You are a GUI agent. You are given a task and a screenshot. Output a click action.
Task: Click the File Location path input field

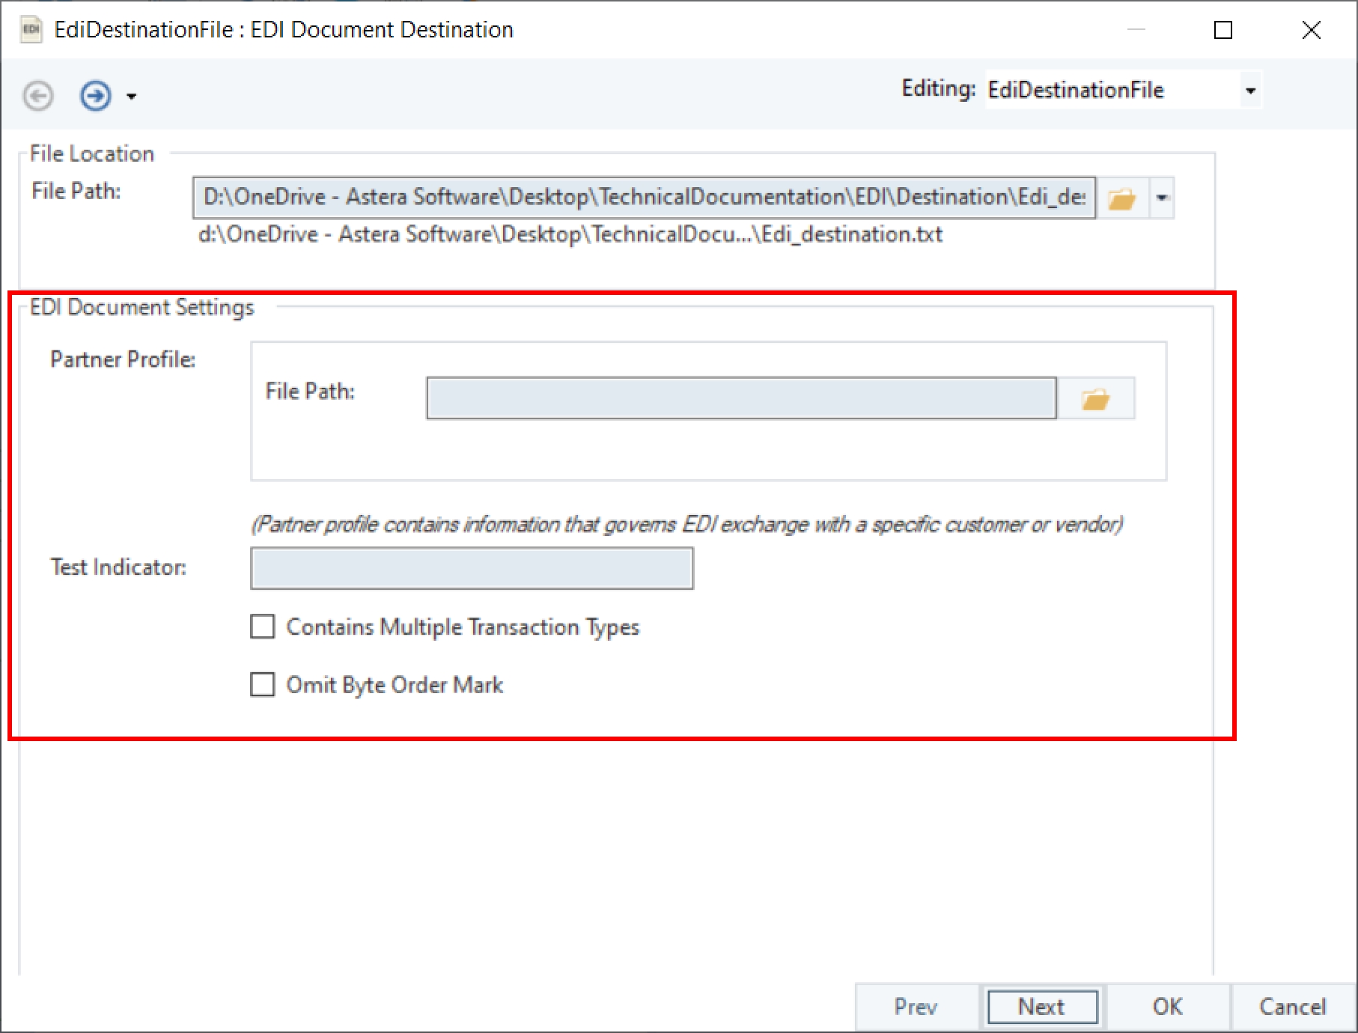644,197
